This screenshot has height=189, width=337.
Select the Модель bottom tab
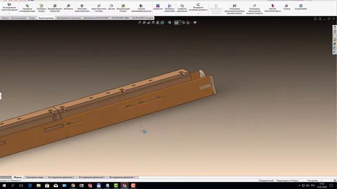[18, 177]
